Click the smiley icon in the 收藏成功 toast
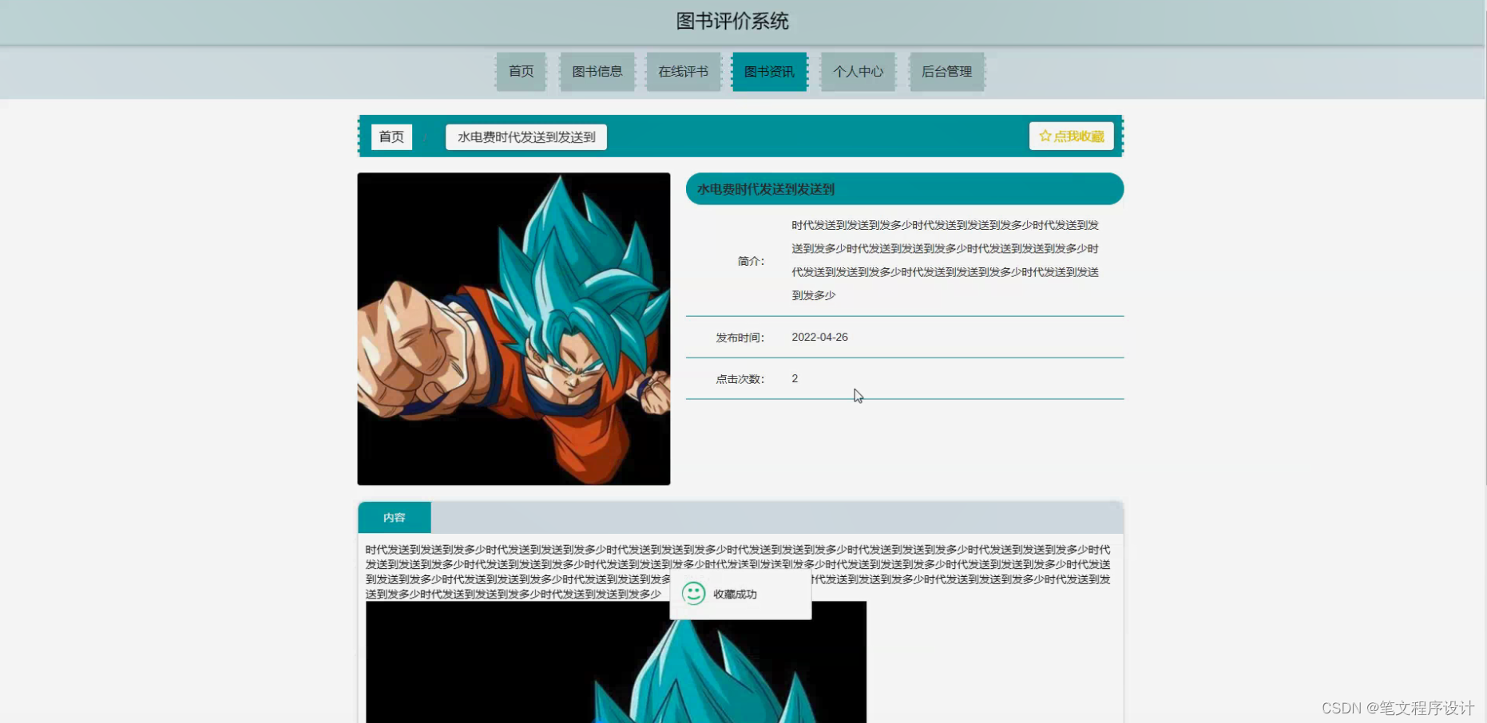Screen dimensions: 1487x723 [693, 593]
